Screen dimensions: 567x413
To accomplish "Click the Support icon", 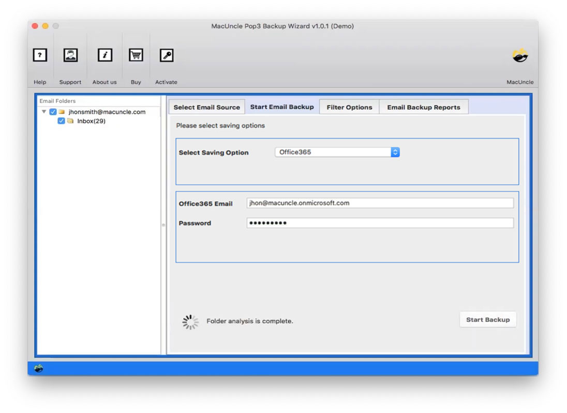I will [x=70, y=55].
